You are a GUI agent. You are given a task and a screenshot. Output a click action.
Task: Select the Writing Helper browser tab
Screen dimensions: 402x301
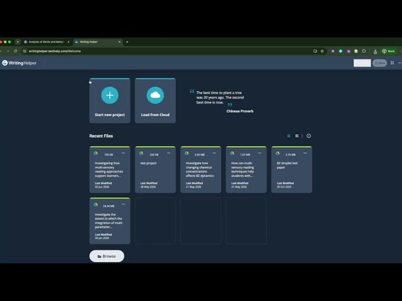click(98, 42)
